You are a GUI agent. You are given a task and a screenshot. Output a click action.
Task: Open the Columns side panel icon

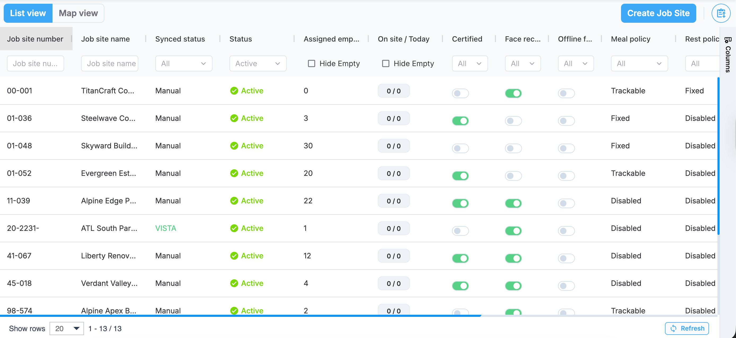728,40
